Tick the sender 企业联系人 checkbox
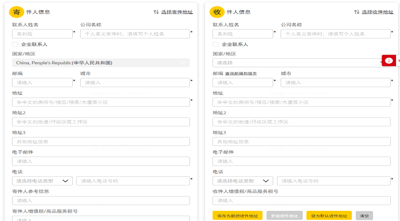 point(15,44)
